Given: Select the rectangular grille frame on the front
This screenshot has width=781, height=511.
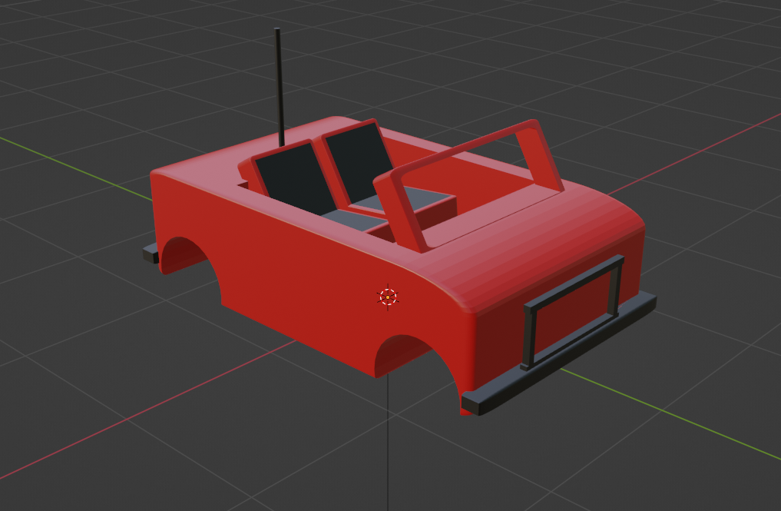Looking at the screenshot, I should pos(573,312).
